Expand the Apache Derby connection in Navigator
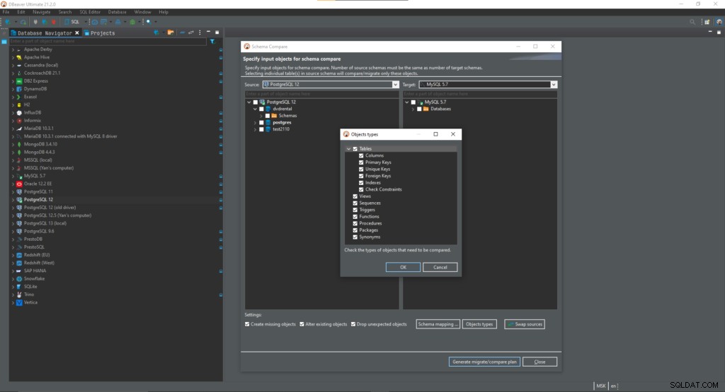This screenshot has width=725, height=392. (x=13, y=49)
